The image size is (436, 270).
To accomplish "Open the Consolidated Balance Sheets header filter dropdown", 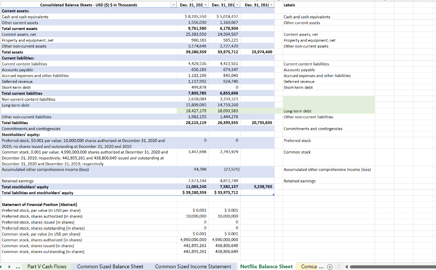I will 174,5.
